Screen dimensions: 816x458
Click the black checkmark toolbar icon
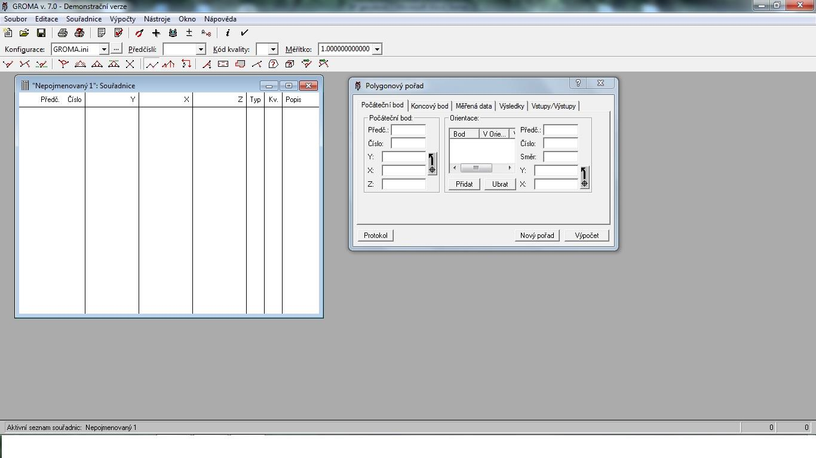(x=244, y=33)
